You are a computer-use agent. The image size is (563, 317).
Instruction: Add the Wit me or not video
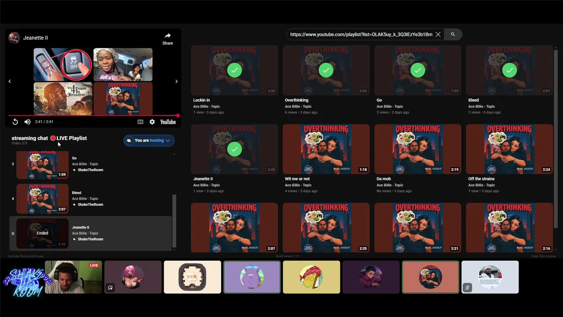(x=326, y=149)
